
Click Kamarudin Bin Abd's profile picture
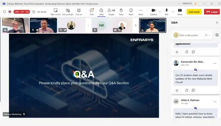click(176, 63)
